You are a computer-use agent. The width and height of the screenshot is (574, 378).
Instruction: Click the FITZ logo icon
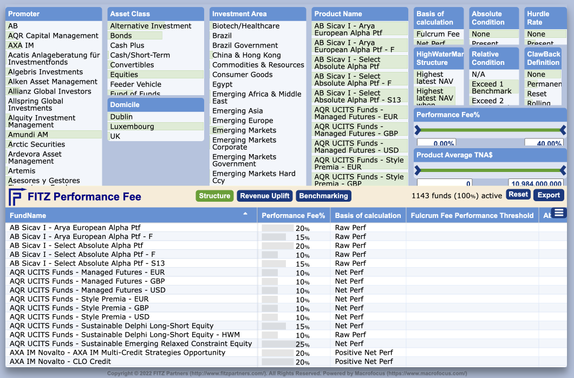click(16, 197)
